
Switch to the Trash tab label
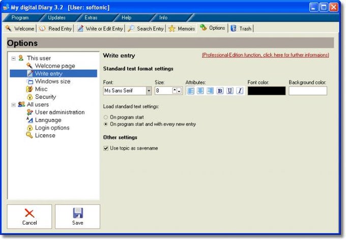(x=245, y=28)
